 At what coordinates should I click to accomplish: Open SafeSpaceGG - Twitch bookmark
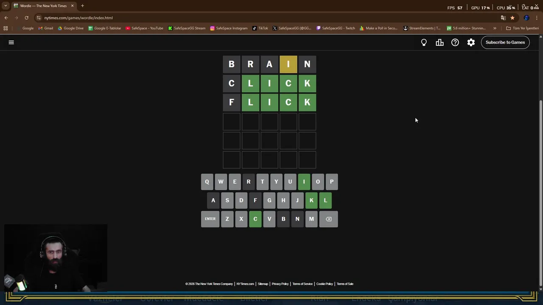tap(336, 28)
